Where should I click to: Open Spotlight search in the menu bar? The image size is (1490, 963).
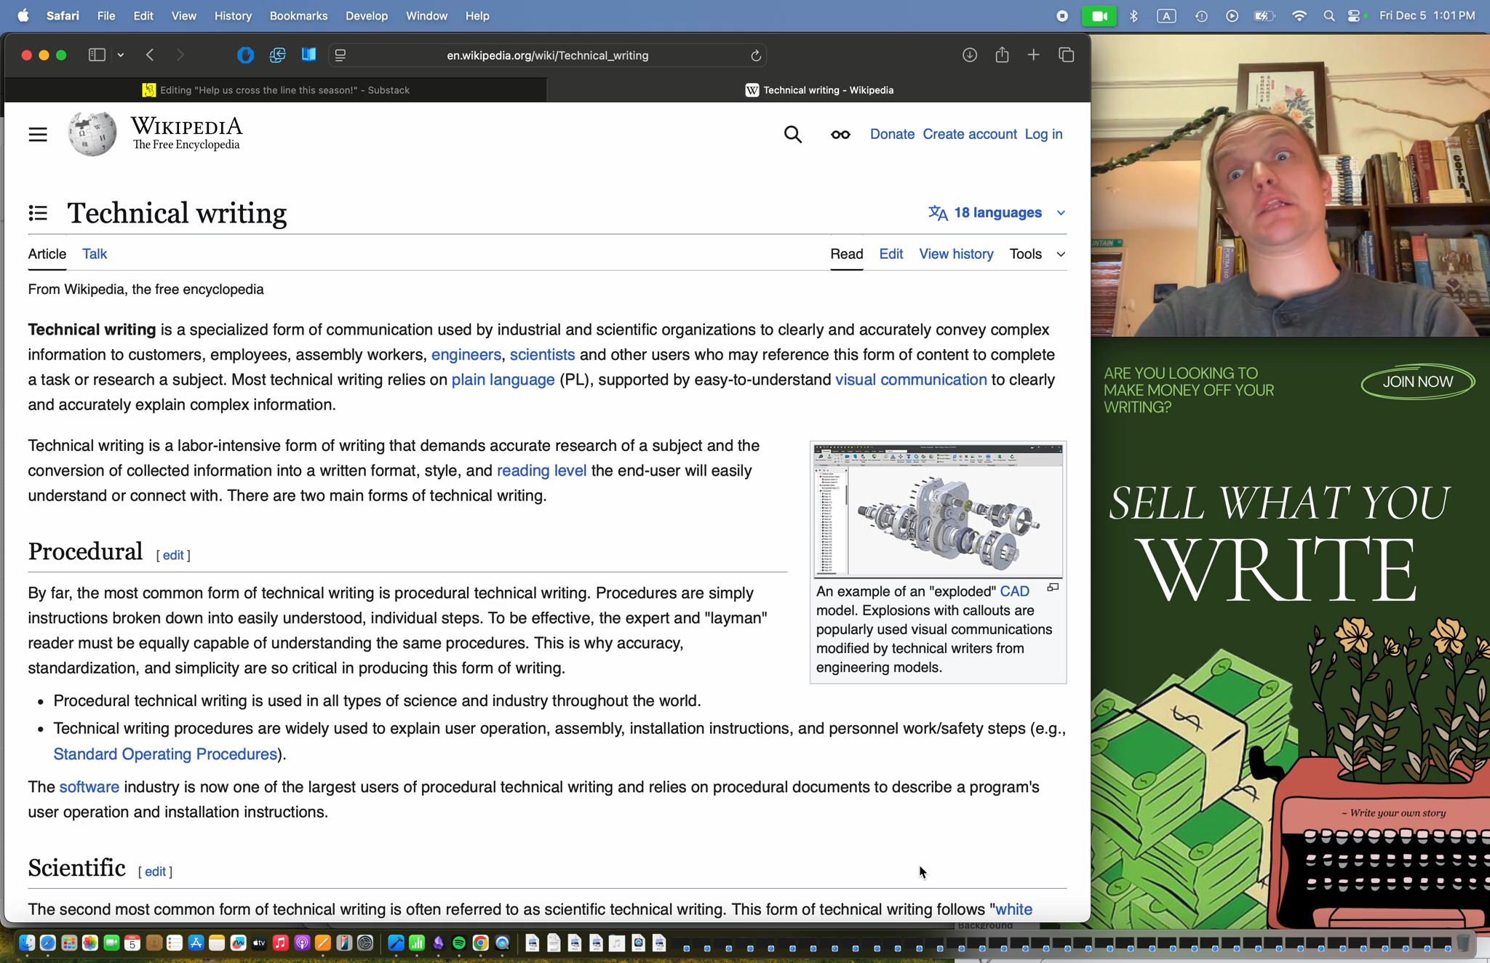click(1329, 16)
